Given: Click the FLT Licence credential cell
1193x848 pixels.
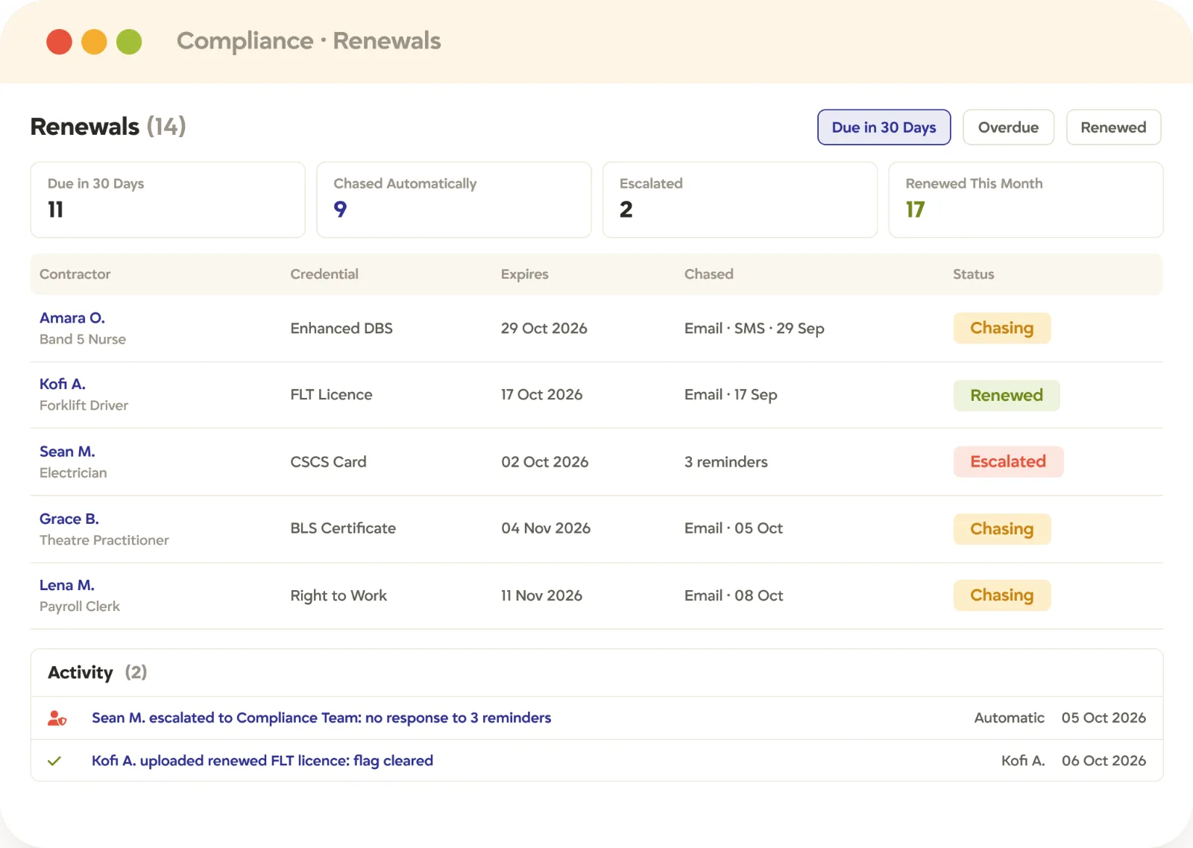Looking at the screenshot, I should point(331,395).
